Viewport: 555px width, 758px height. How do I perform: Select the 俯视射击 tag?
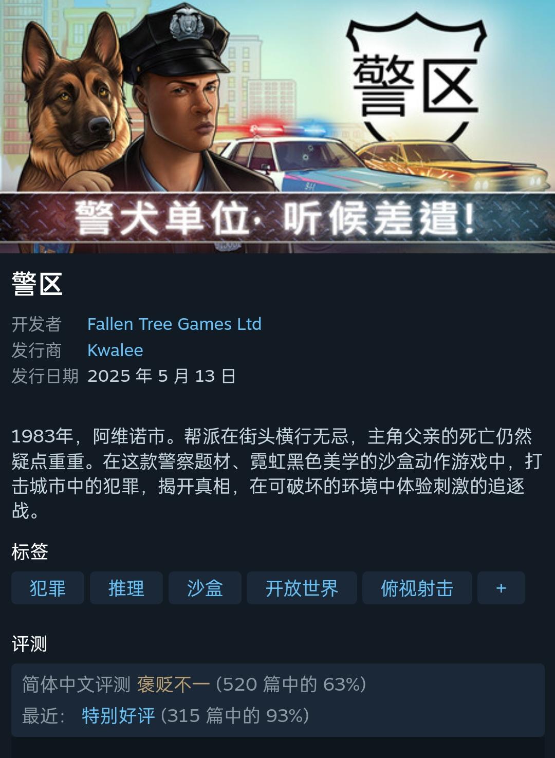(417, 588)
